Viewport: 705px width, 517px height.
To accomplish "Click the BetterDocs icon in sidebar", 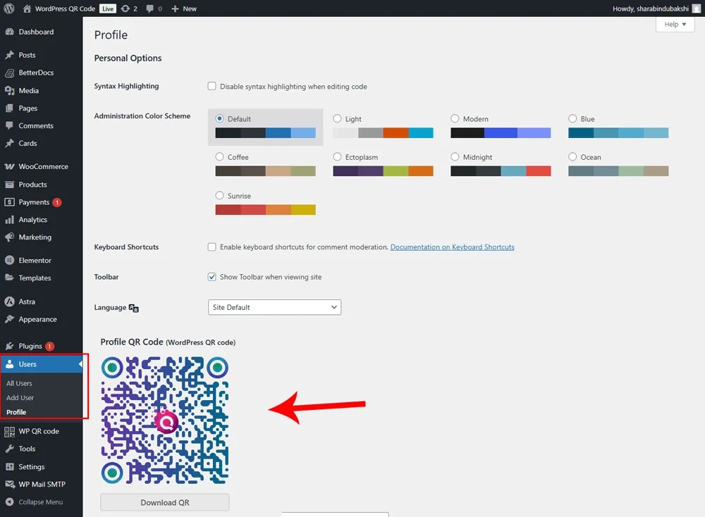I will point(9,73).
